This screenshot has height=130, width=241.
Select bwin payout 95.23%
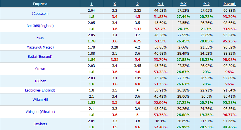[230, 41]
